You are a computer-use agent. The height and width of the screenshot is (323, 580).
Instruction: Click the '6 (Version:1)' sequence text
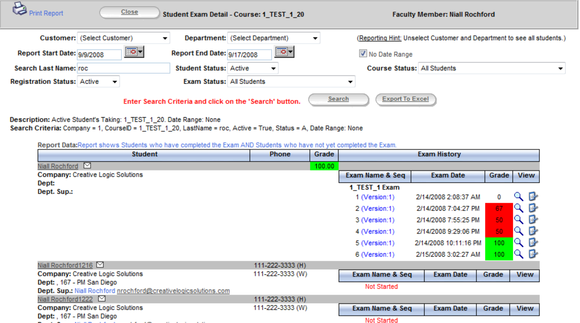(x=375, y=254)
